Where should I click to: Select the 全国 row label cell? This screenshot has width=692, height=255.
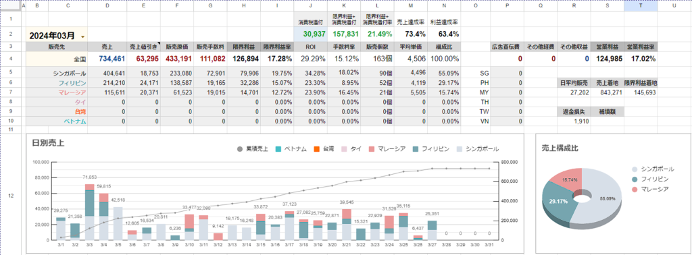tap(57, 59)
